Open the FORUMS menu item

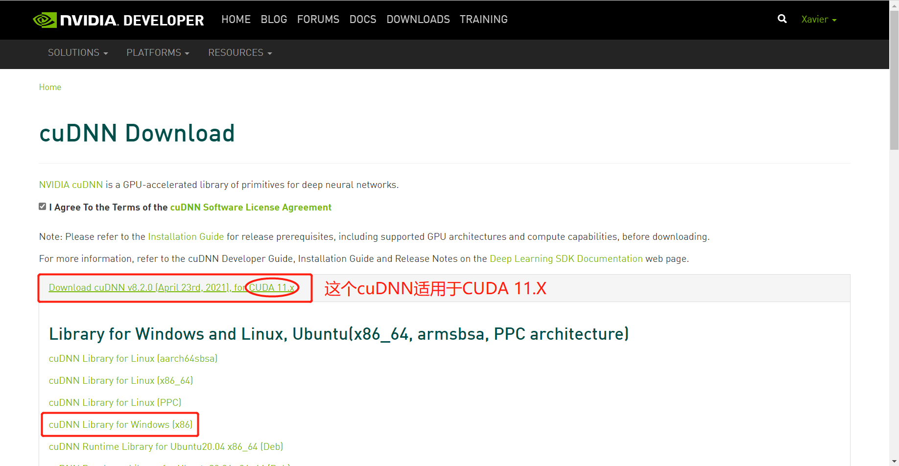(x=318, y=20)
